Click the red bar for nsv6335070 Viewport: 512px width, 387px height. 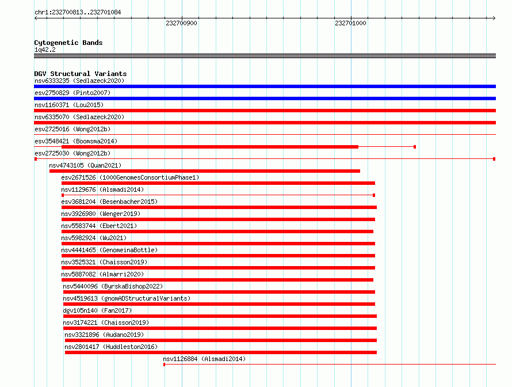point(265,123)
